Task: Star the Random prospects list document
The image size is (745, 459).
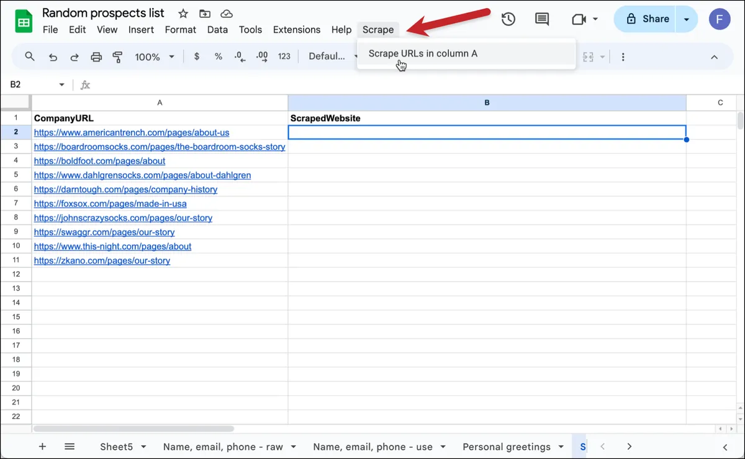Action: tap(183, 14)
